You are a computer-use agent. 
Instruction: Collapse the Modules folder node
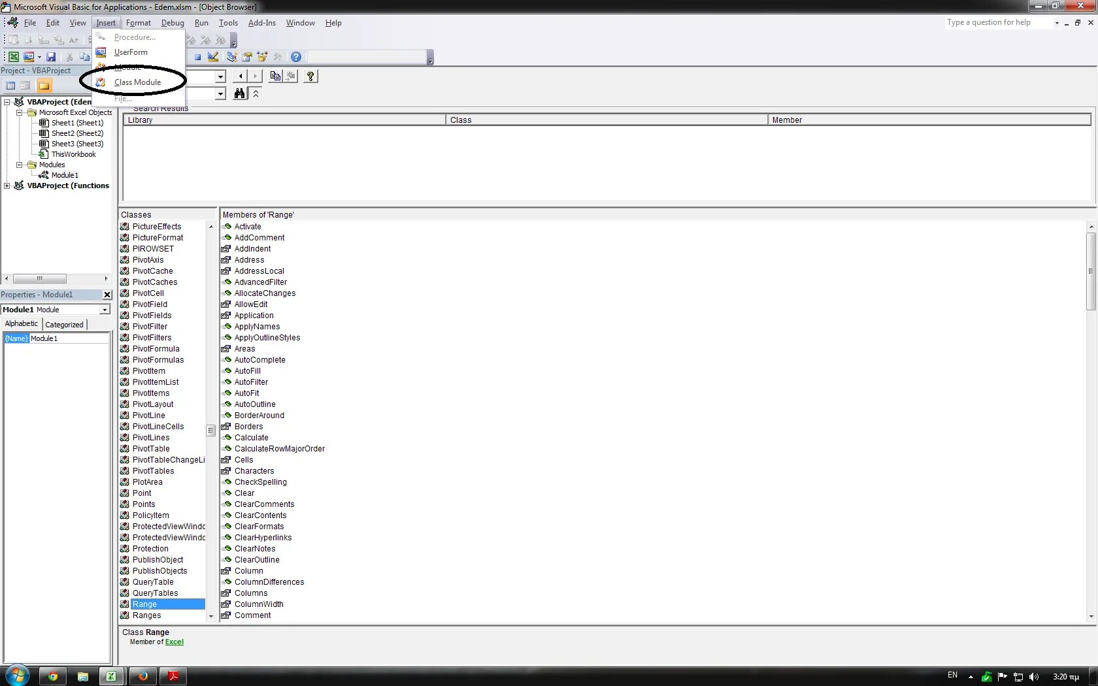pos(20,165)
